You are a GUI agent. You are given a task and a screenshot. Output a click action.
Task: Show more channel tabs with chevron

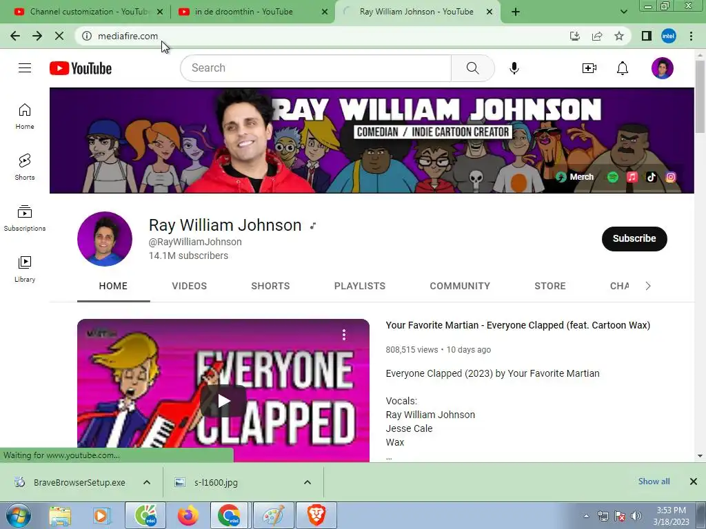[648, 286]
